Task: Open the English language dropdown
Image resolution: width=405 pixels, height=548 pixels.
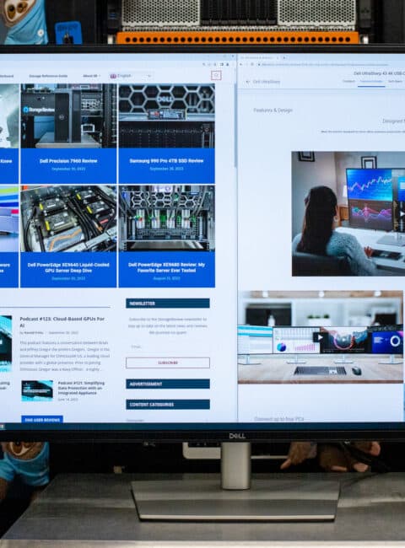Action: 131,76
